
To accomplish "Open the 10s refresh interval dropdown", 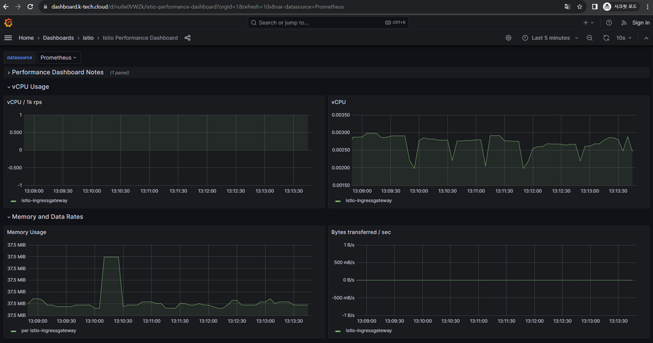I will (624, 38).
